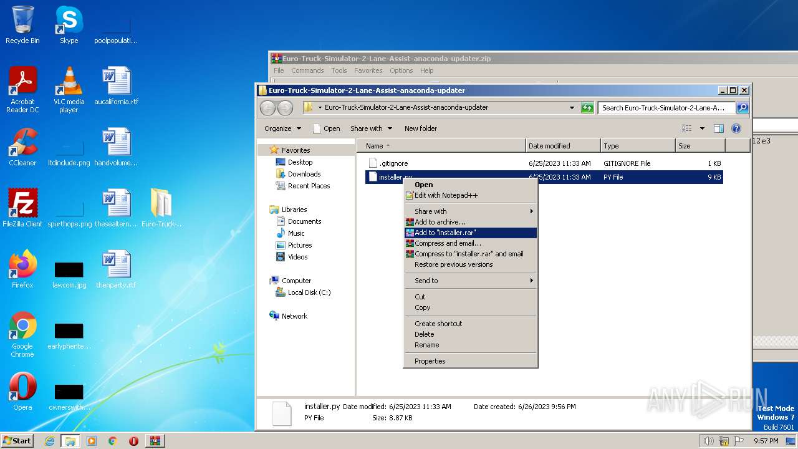This screenshot has height=449, width=798.
Task: Choose Compress to "installer.rar" and email
Action: [x=470, y=254]
